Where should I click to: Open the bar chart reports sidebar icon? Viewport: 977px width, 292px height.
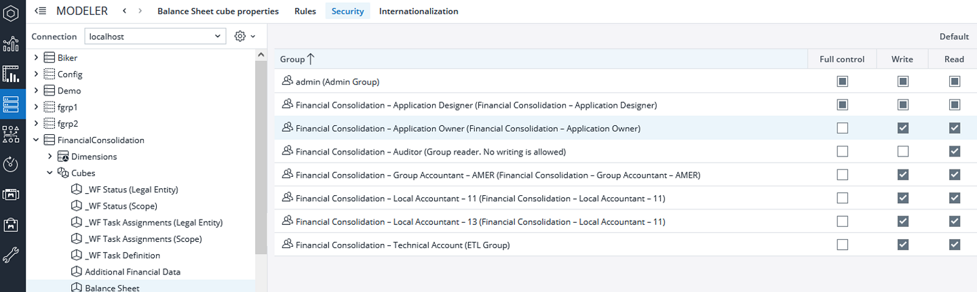11,74
